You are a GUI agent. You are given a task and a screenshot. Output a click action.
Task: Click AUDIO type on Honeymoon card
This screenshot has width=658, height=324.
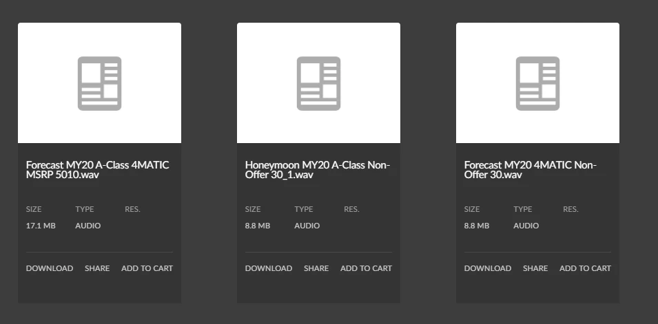pyautogui.click(x=307, y=226)
